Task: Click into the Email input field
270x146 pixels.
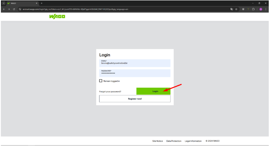Action: (x=135, y=63)
